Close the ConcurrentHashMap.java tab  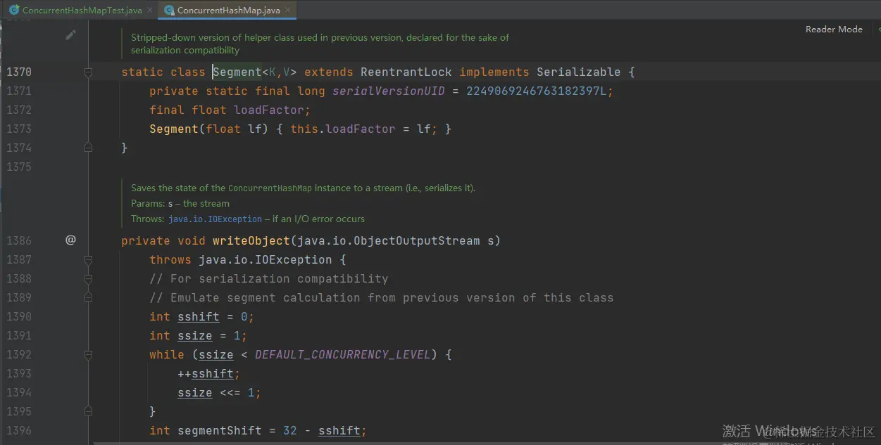(287, 11)
